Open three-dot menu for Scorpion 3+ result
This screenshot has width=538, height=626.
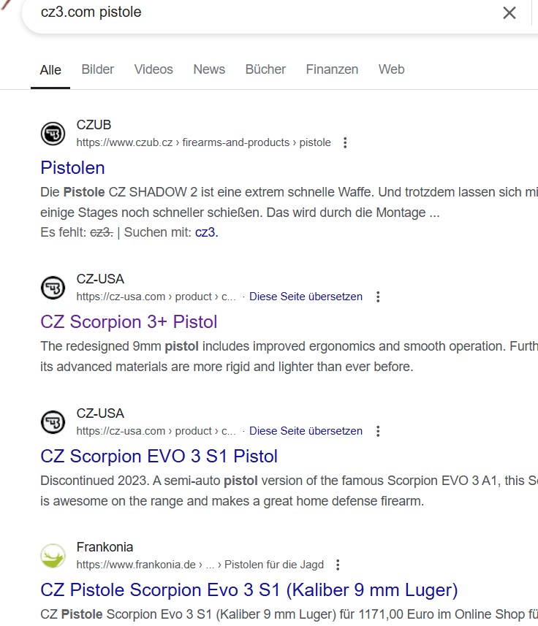click(x=378, y=297)
